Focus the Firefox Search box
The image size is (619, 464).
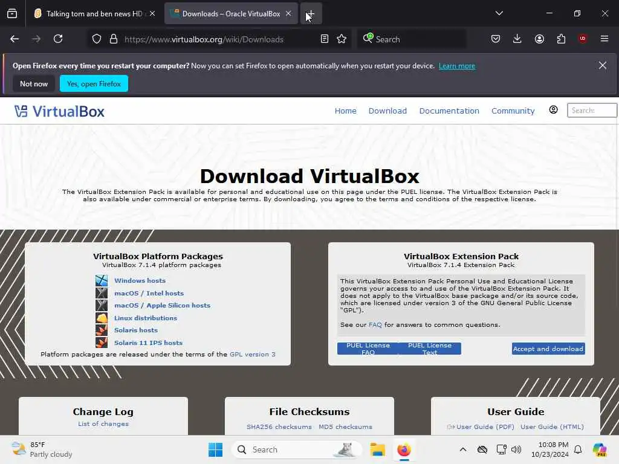click(x=411, y=39)
